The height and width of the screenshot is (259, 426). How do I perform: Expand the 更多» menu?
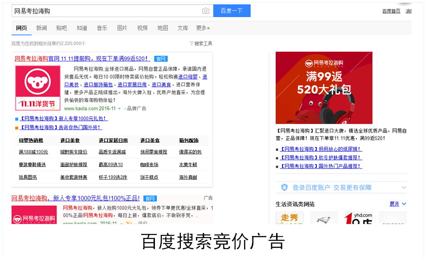coord(203,28)
